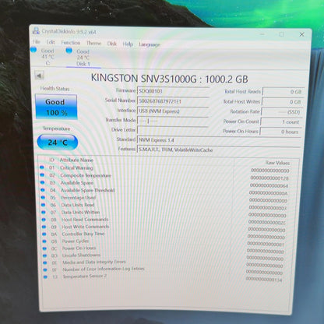The height and width of the screenshot is (324, 324).
Task: Click the Firmware field SDQ00103
Action: coord(173,91)
